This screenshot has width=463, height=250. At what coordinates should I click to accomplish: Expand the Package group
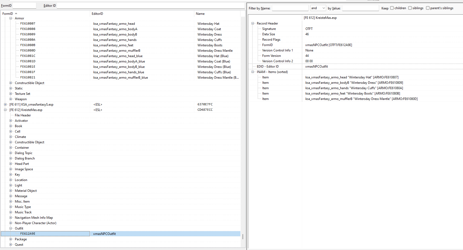tap(11, 239)
